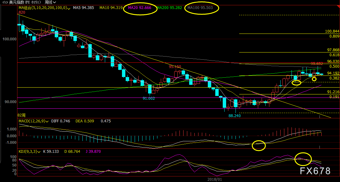Click the D 68.764 reading
Image resolution: width=340 pixels, height=182 pixels.
click(72, 152)
